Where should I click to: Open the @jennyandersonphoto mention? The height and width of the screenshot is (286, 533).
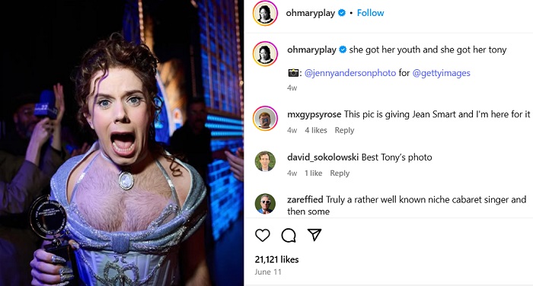point(350,73)
